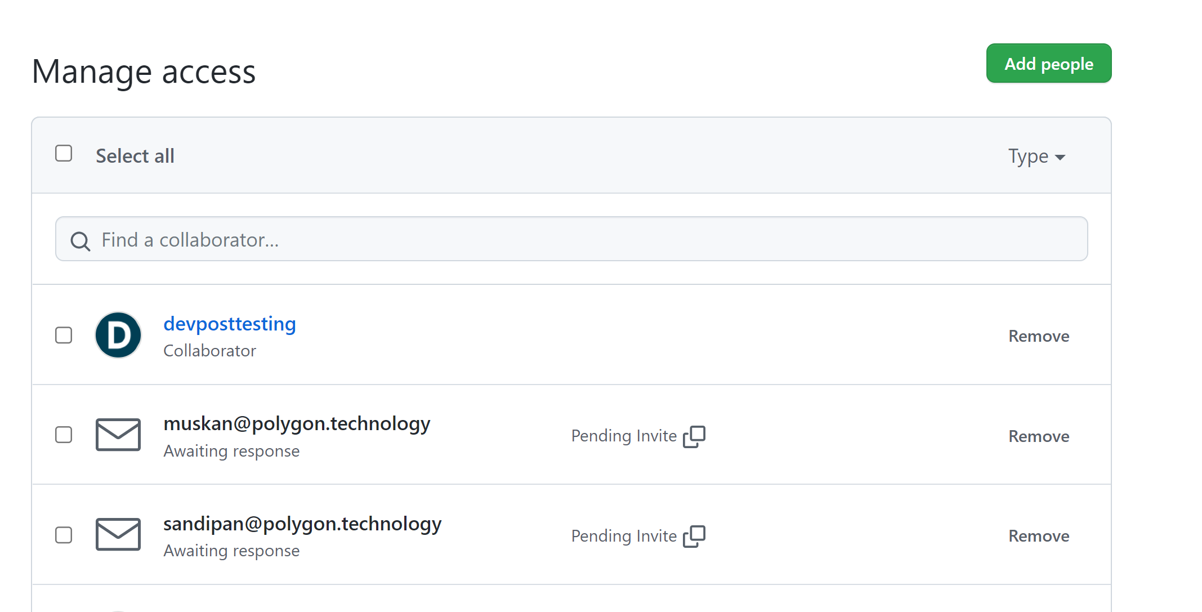The height and width of the screenshot is (612, 1202).
Task: Remove devposttesting collaborator
Action: 1038,336
